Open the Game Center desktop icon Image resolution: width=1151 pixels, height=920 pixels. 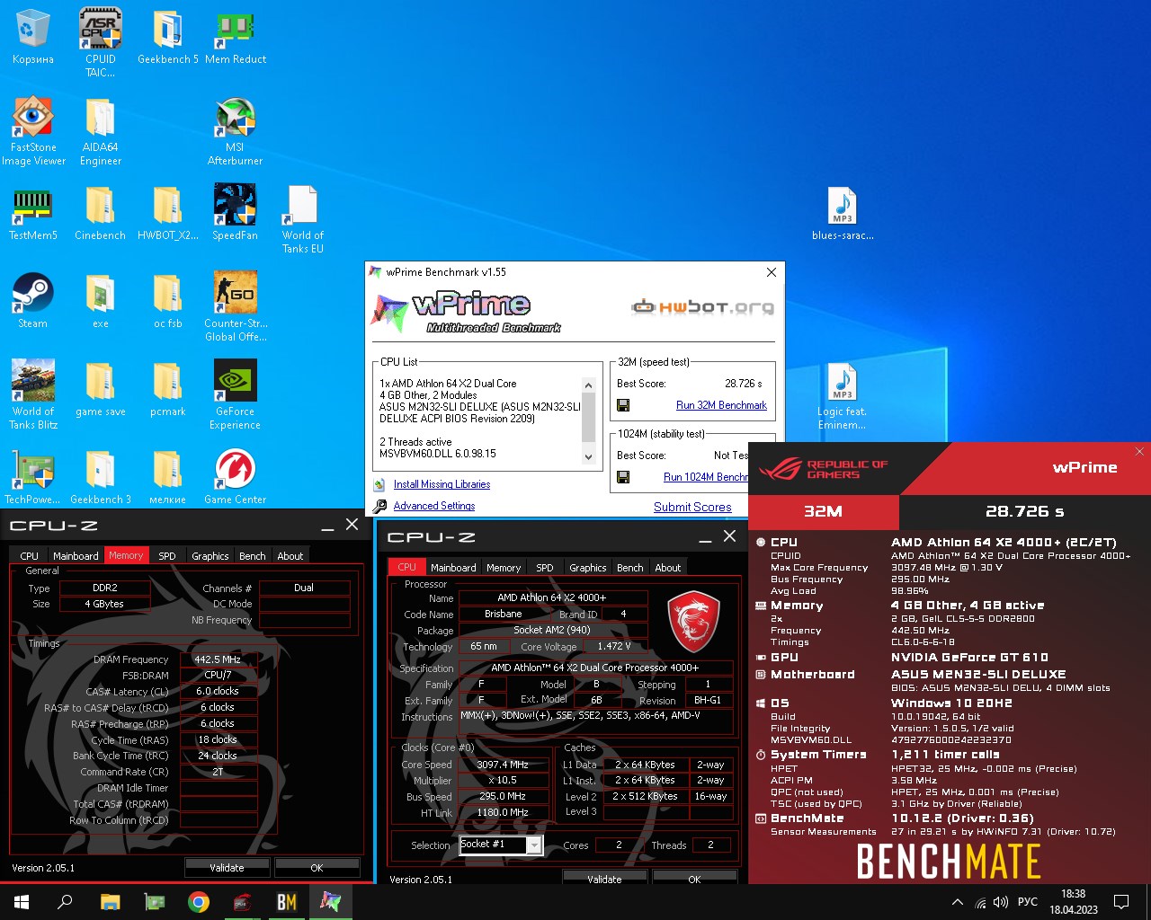coord(236,477)
